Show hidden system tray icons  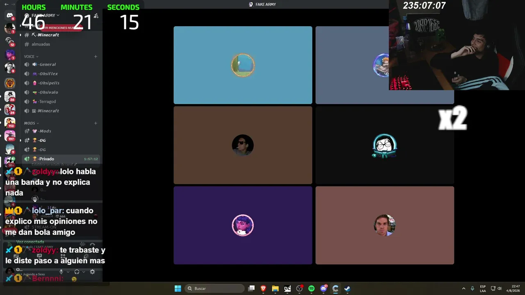pyautogui.click(x=463, y=288)
